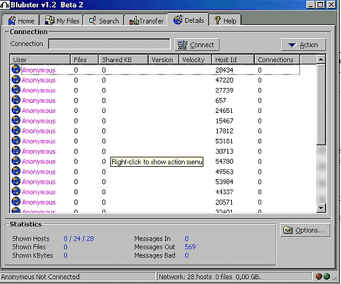Click host id value 49563
The width and height of the screenshot is (341, 284).
click(224, 172)
